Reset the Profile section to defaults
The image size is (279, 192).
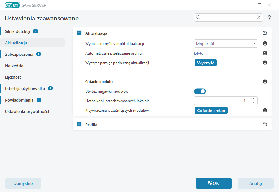pos(265,124)
